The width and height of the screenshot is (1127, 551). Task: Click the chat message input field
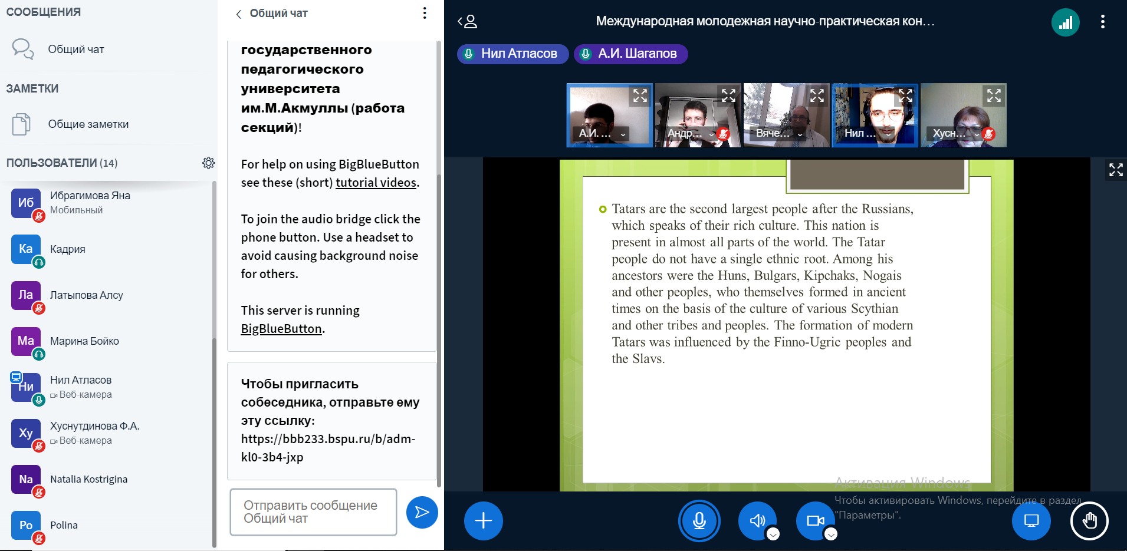(x=313, y=512)
